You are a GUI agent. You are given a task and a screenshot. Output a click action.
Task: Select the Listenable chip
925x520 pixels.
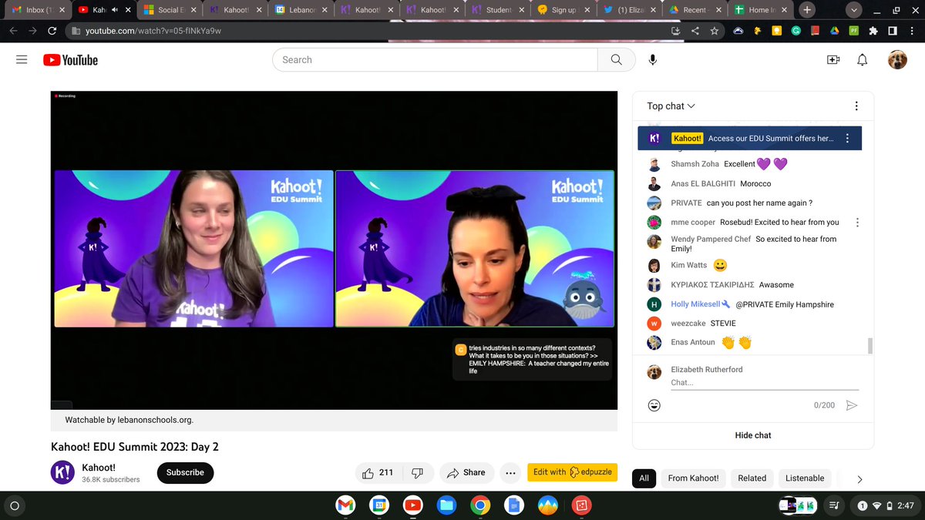[x=805, y=478]
